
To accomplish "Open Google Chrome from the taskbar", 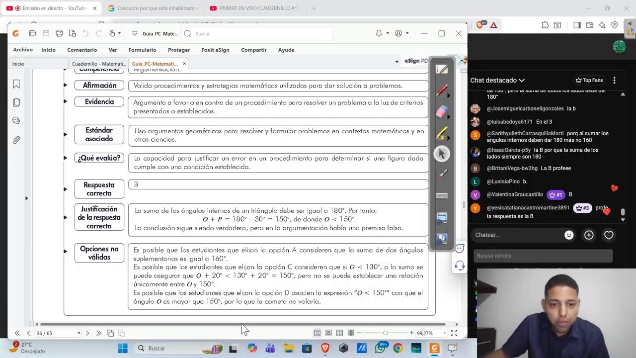I will point(398,348).
